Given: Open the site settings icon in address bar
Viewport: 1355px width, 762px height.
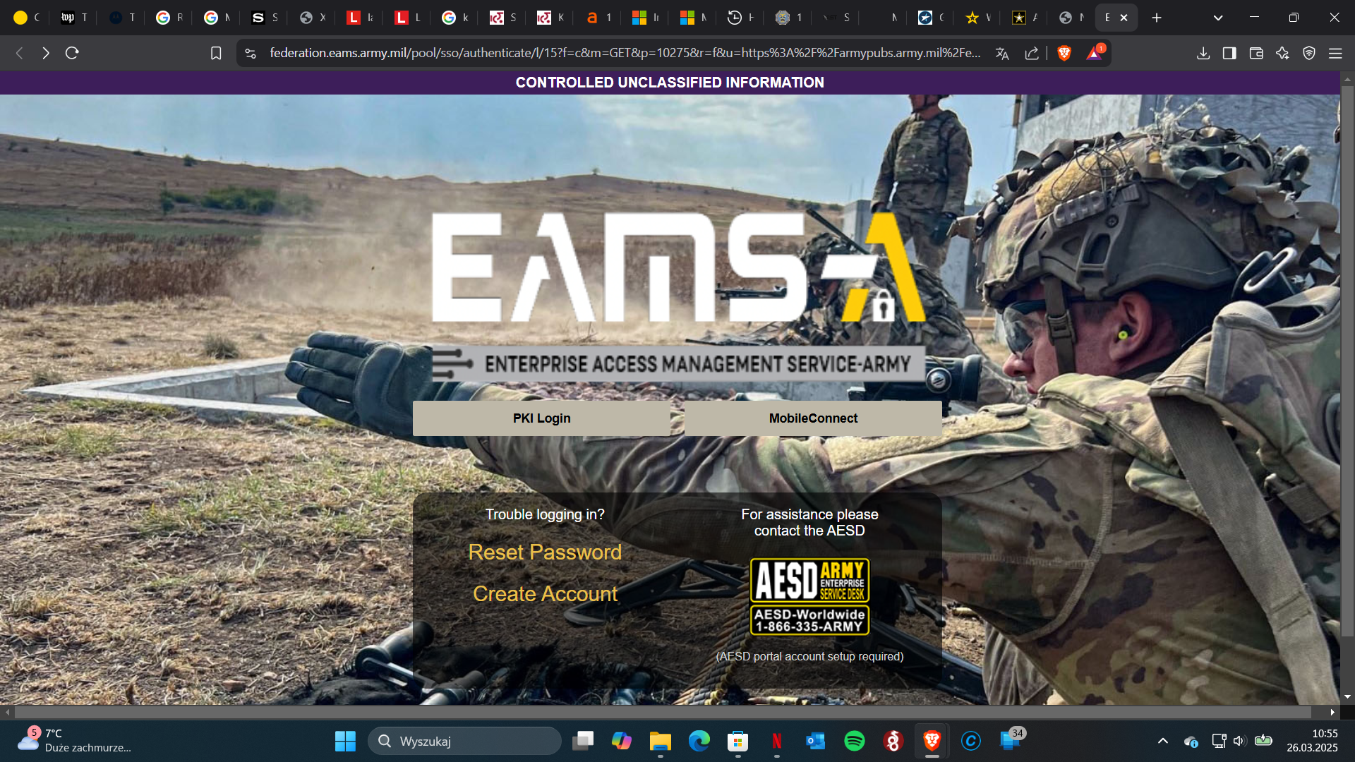Looking at the screenshot, I should coord(251,53).
